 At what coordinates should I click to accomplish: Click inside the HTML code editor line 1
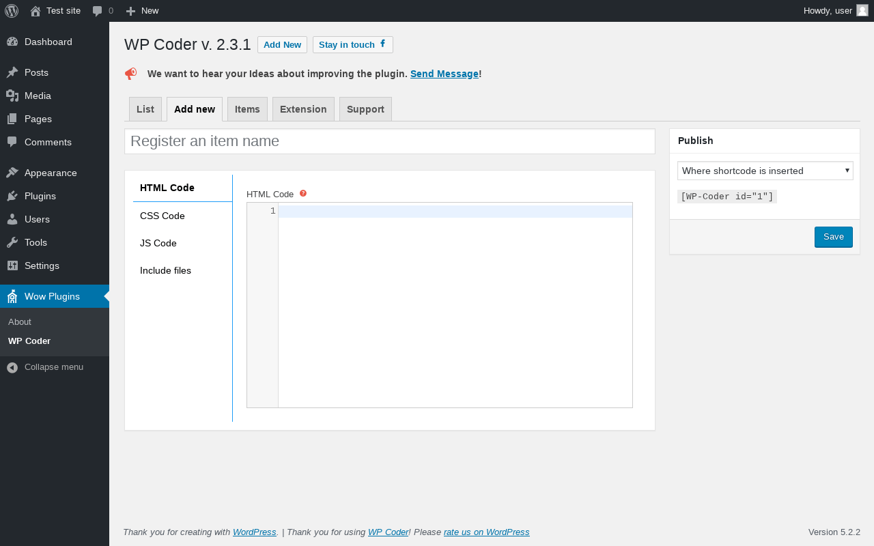[455, 212]
